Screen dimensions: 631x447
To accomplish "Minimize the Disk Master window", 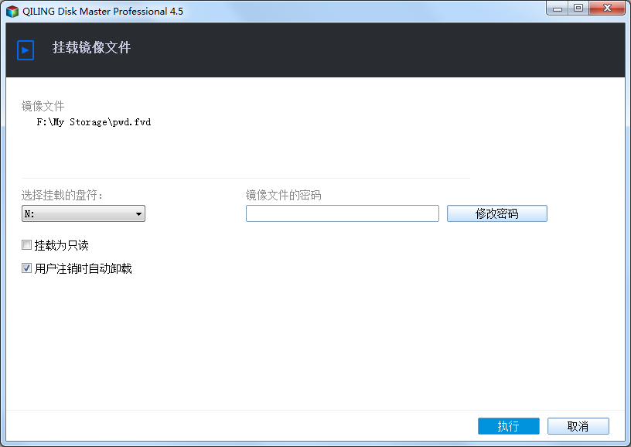I will pos(558,8).
